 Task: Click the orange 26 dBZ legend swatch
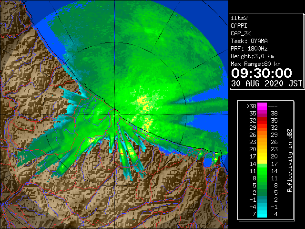pyautogui.click(x=262, y=135)
